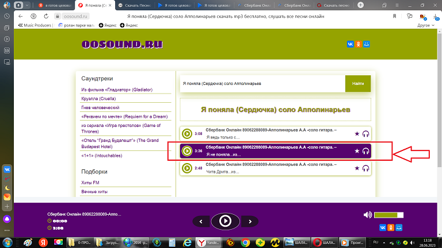Open Internet Explorer from taskbar
This screenshot has height=248, width=442.
coord(187,242)
